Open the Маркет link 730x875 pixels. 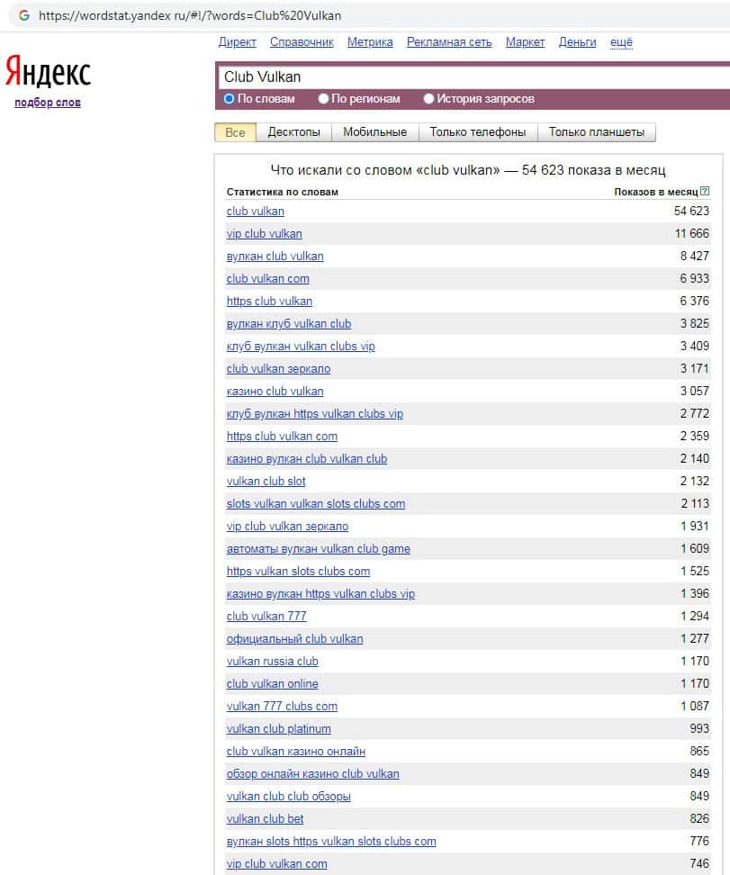(x=525, y=41)
